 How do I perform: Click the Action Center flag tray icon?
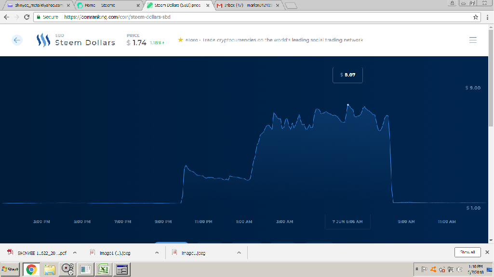425,269
